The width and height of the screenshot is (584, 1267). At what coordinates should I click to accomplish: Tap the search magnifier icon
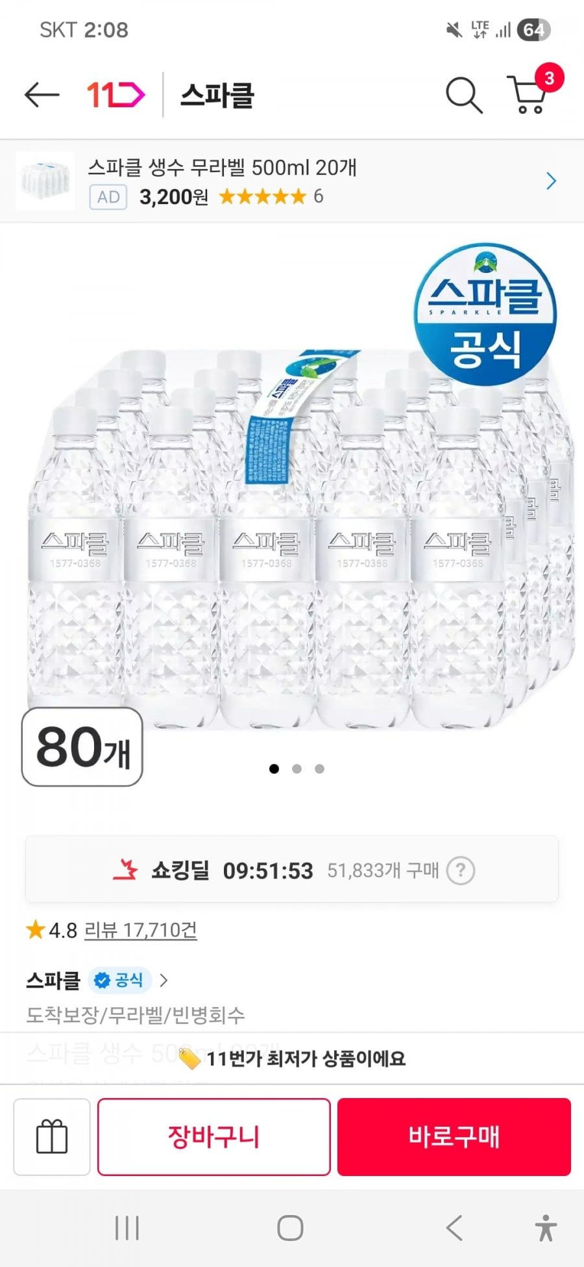point(463,96)
